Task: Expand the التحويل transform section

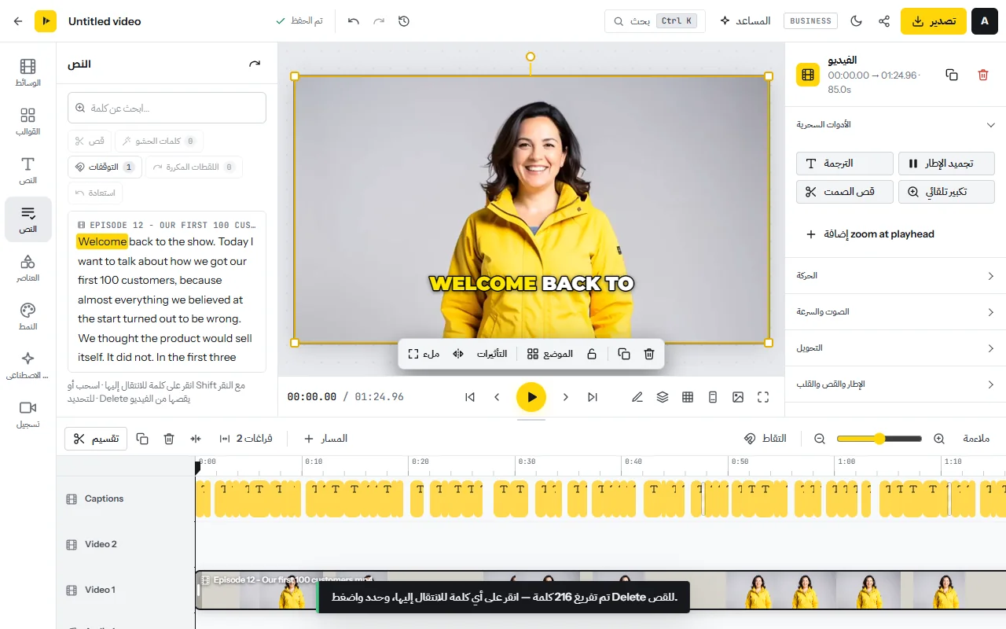Action: pyautogui.click(x=896, y=348)
